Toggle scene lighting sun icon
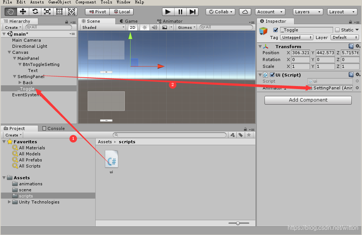Viewport: 362px width, 235px height. (x=145, y=27)
